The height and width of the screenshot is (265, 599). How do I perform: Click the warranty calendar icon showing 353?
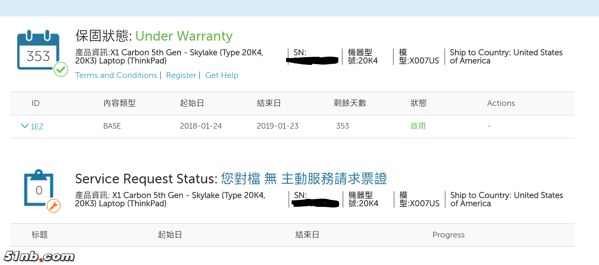point(38,51)
